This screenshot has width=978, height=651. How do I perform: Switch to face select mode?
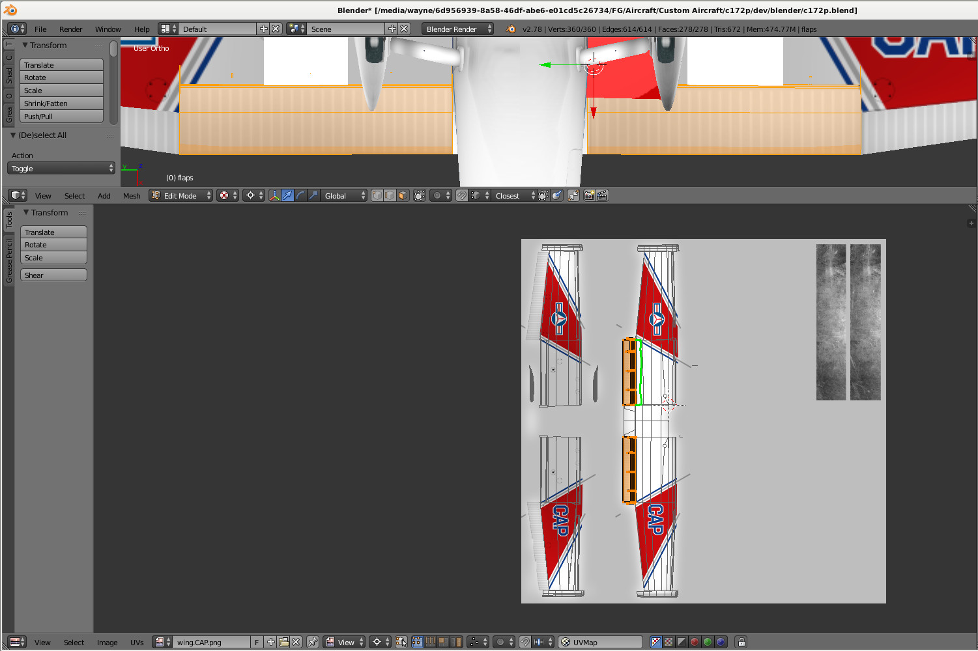click(x=403, y=195)
